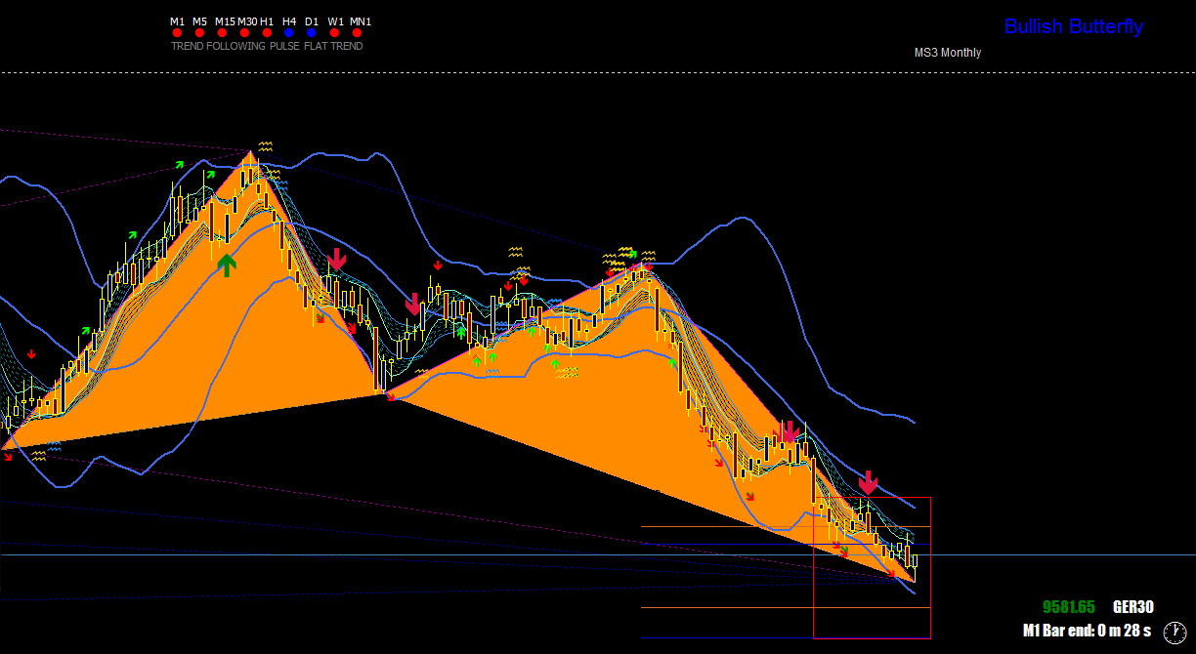Click the red dot under M5
The image size is (1196, 654).
(x=199, y=33)
